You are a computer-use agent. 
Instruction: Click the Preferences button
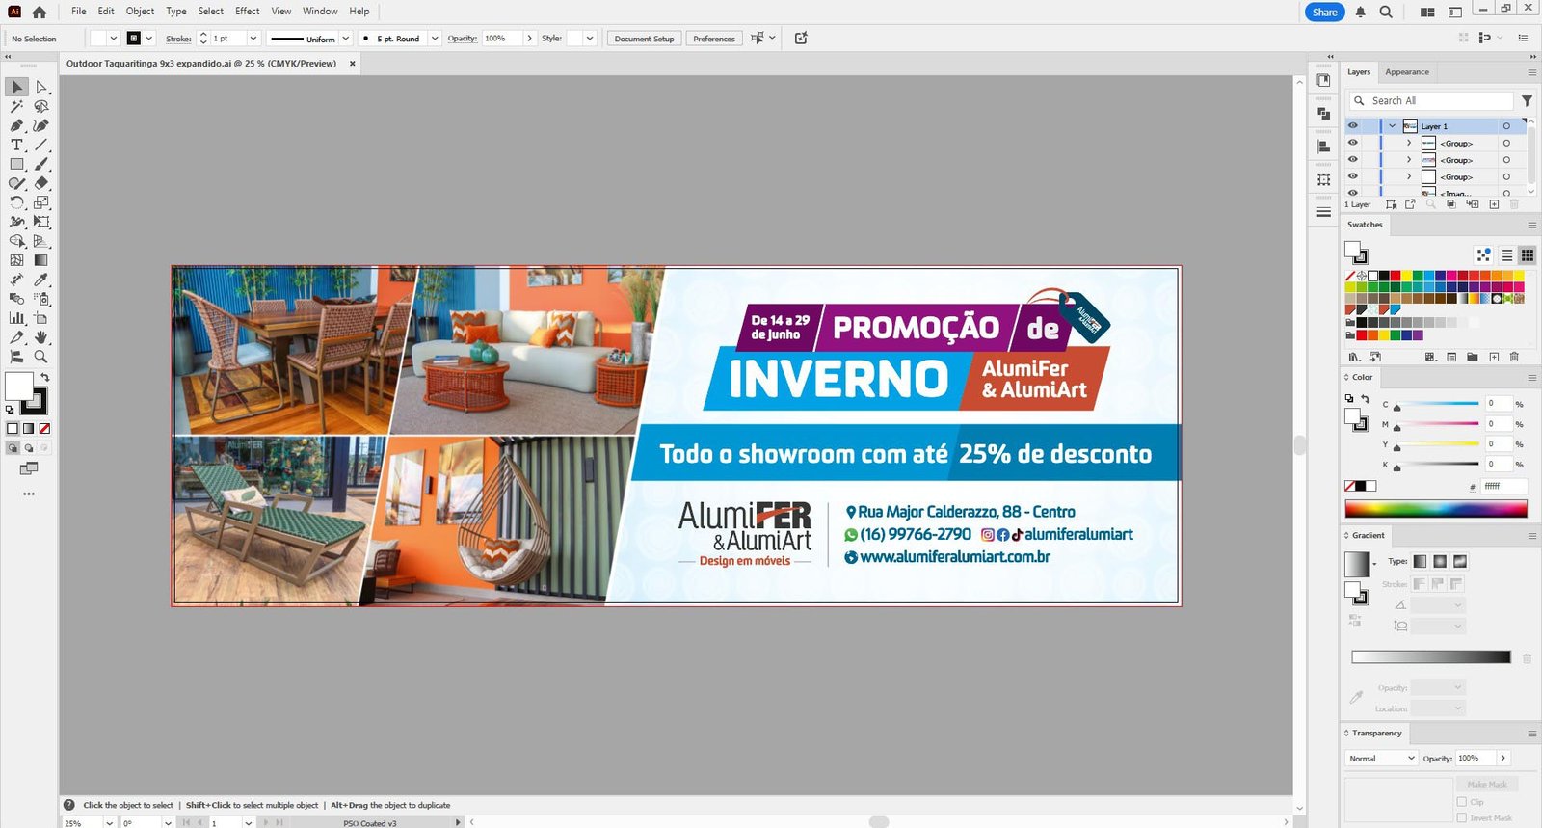click(x=714, y=39)
